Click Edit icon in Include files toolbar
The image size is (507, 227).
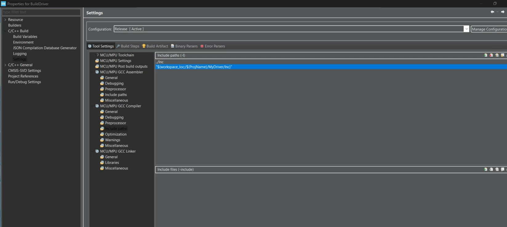point(497,169)
